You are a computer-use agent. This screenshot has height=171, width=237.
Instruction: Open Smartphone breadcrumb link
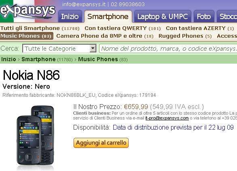[38, 59]
